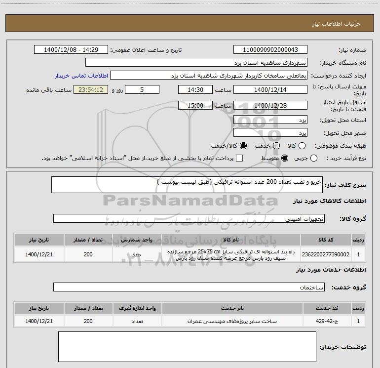Click service code cell ج-42-429
The width and height of the screenshot is (380, 368).
pos(327,321)
